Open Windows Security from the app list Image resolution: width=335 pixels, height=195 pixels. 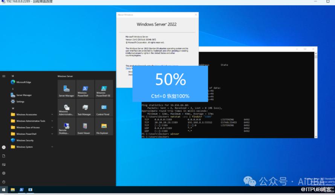pos(24,140)
